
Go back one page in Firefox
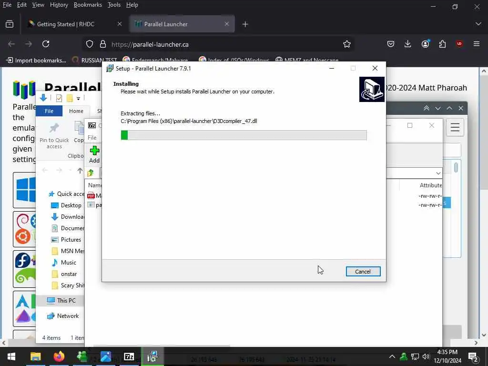11,44
